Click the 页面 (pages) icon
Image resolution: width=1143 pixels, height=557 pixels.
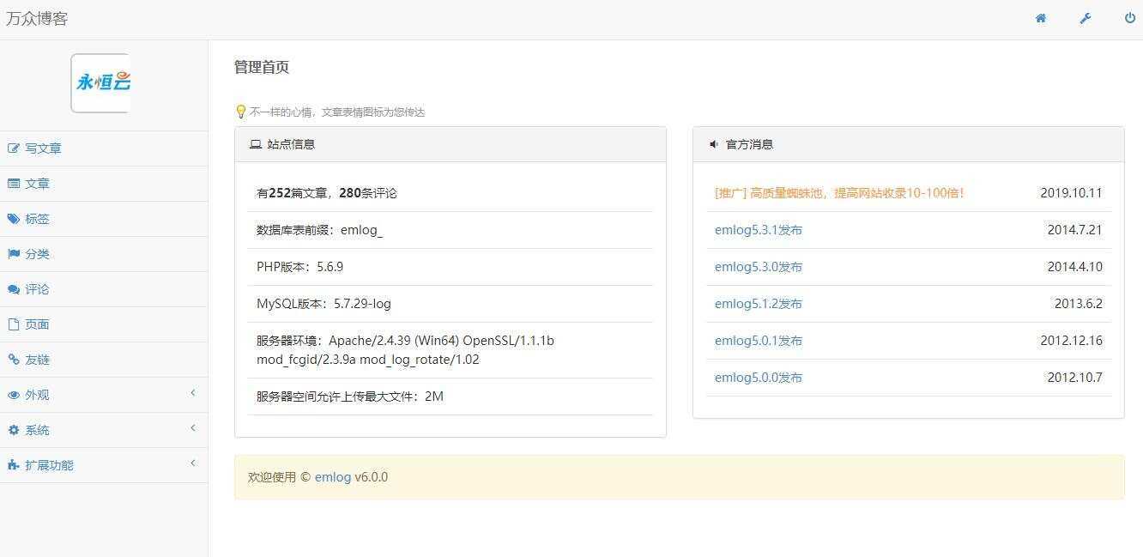(x=14, y=324)
